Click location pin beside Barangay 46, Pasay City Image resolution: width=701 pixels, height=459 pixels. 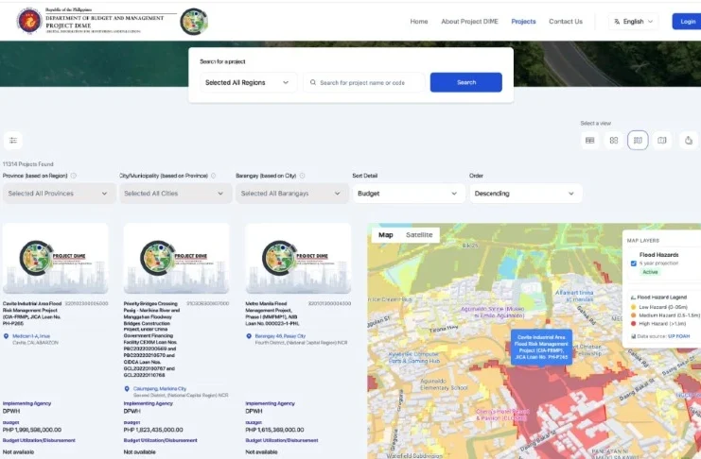(249, 336)
